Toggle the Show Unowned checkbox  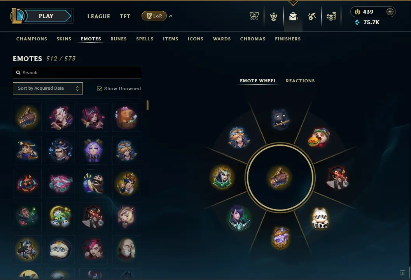coord(100,89)
